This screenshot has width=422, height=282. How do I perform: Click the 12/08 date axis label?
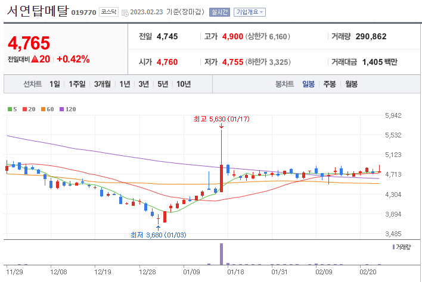58,272
